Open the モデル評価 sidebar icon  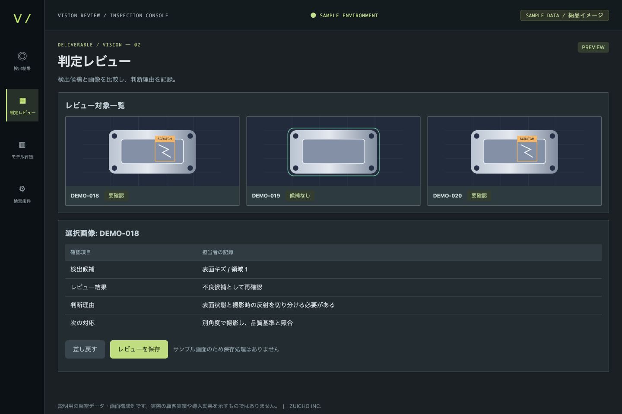[22, 145]
